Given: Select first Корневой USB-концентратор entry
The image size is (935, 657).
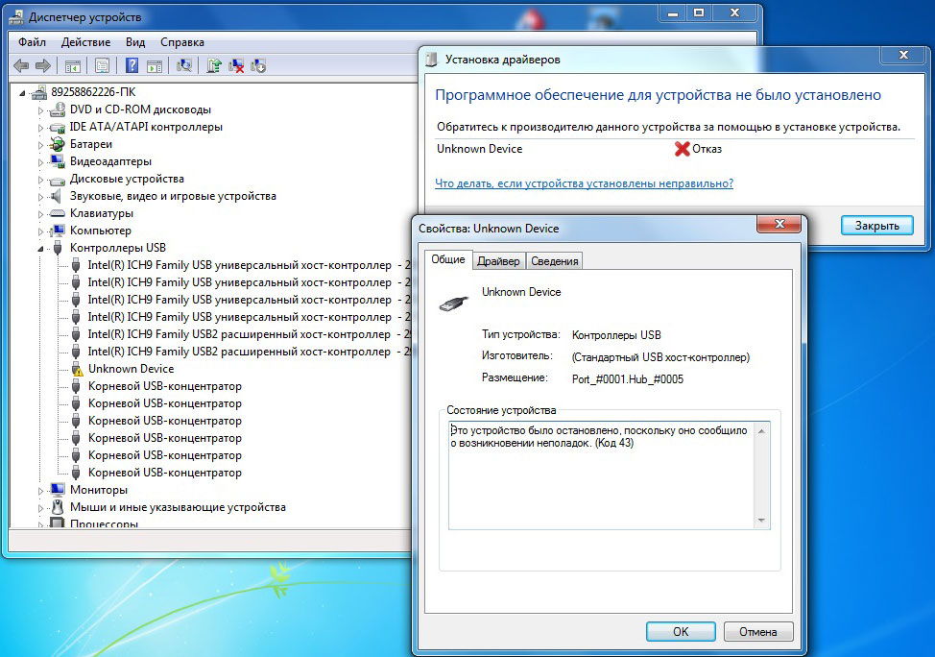Looking at the screenshot, I should (165, 386).
